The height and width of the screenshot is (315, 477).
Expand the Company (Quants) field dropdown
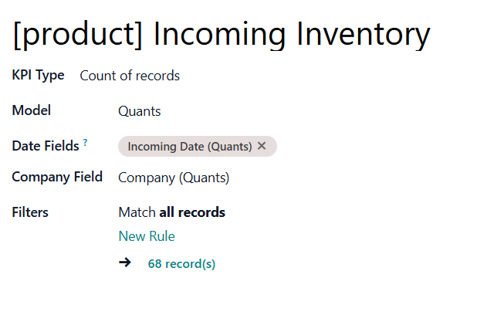174,178
